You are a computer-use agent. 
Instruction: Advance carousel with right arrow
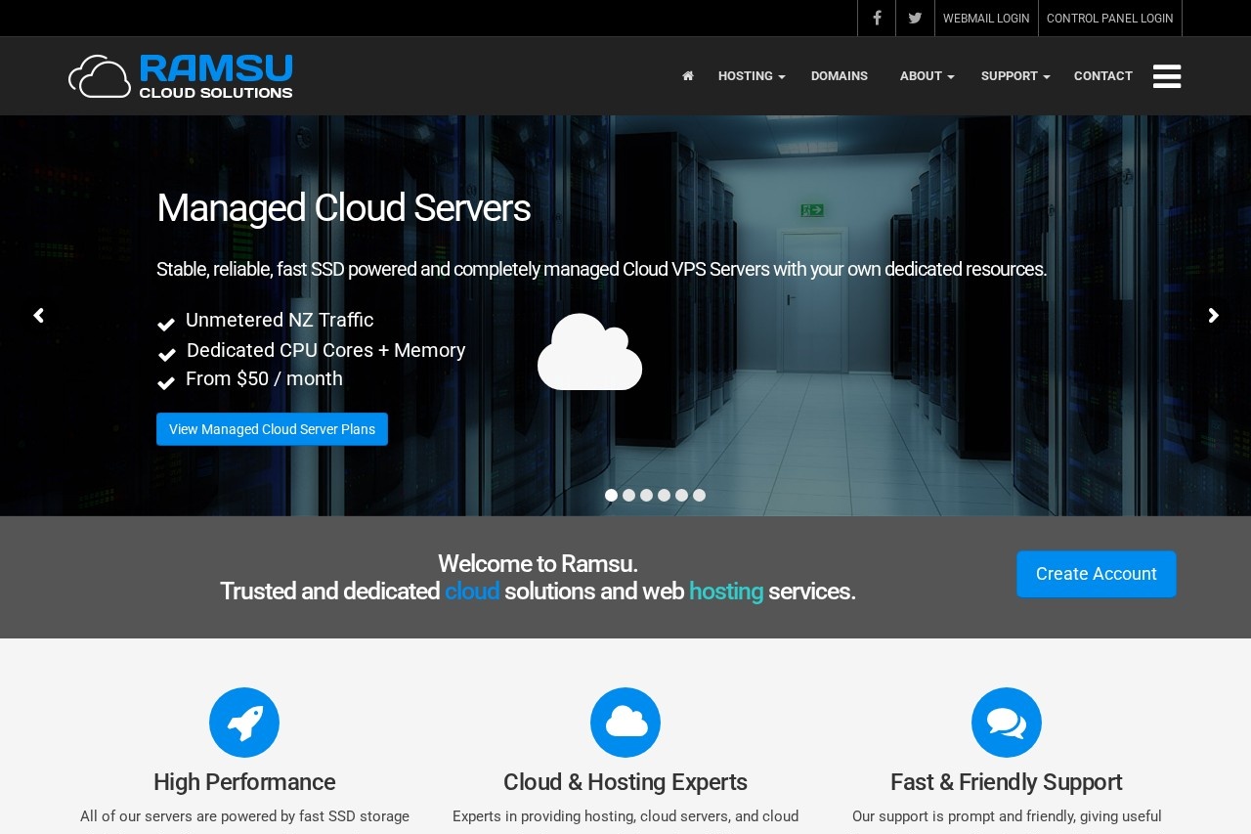pyautogui.click(x=1213, y=316)
